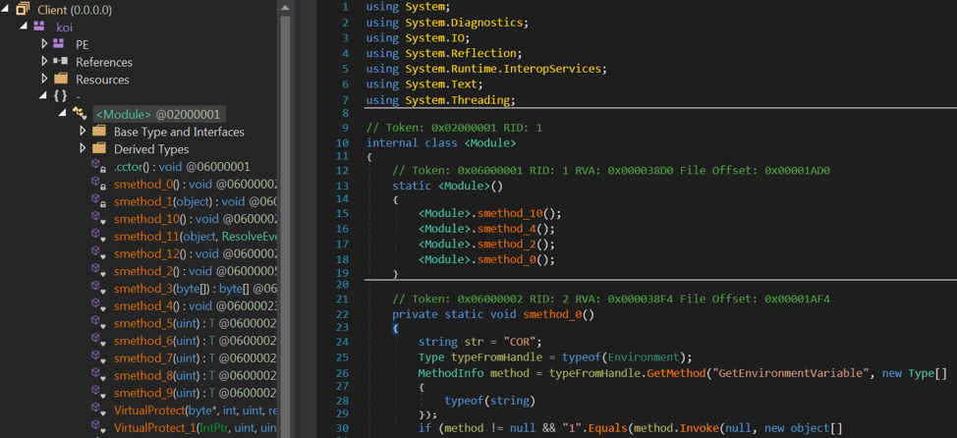Viewport: 957px width, 438px height.
Task: Select .cctor() : void in the tree
Action: (x=182, y=167)
